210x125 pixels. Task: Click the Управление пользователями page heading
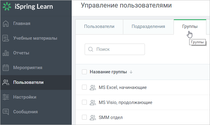126,5
